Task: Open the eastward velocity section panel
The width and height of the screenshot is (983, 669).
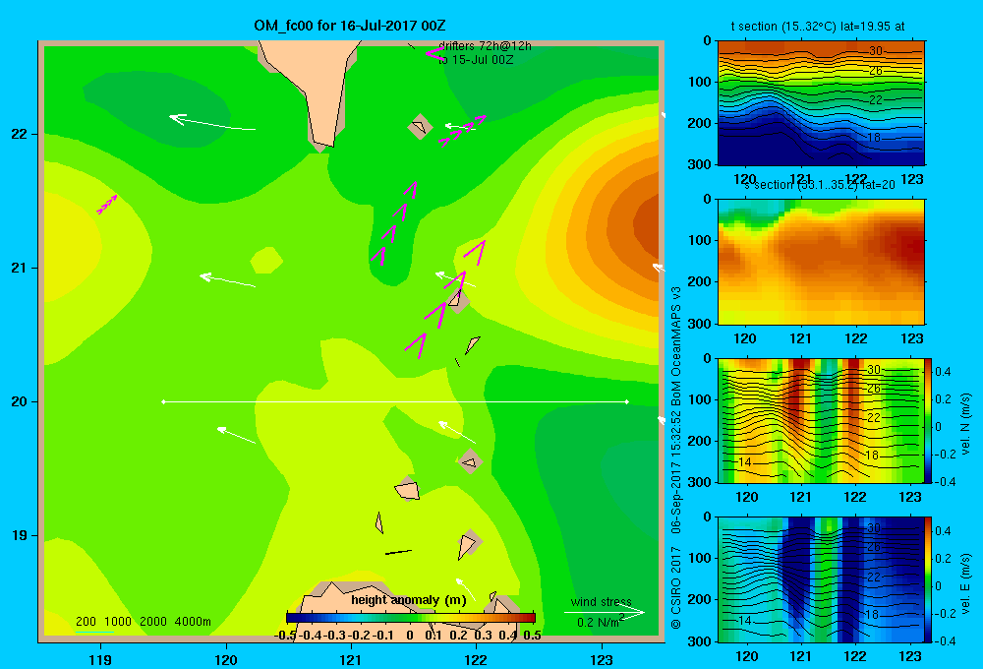Action: click(820, 579)
